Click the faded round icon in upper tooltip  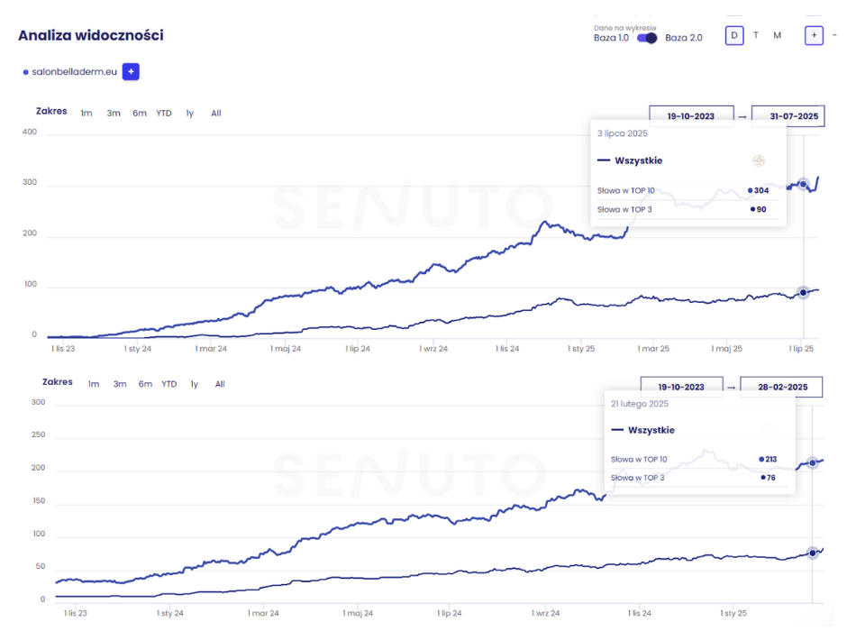(759, 160)
